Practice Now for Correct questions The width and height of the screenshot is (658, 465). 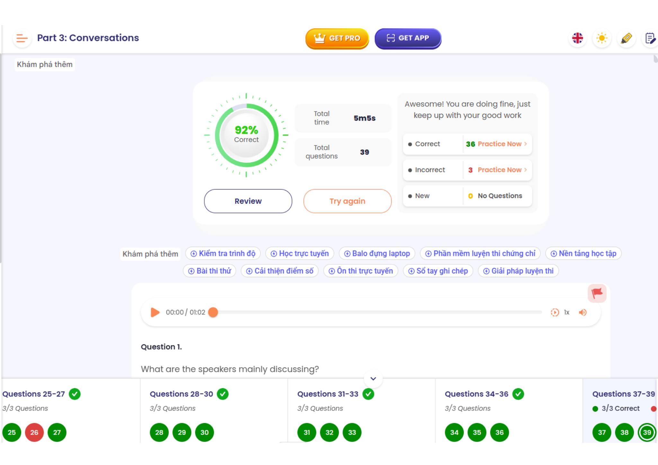[x=502, y=144]
